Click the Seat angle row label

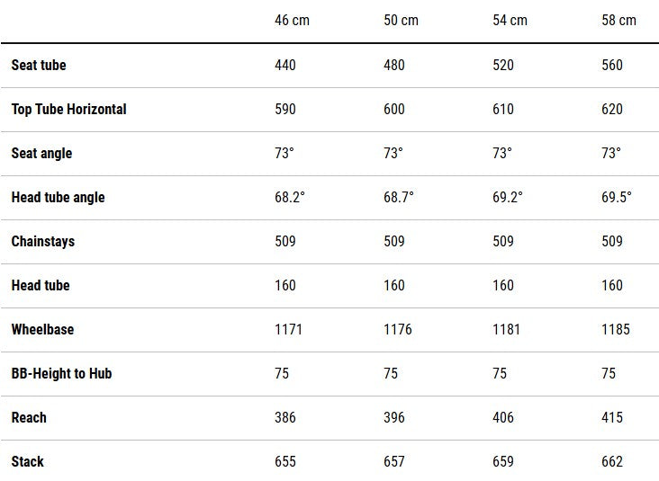(41, 153)
